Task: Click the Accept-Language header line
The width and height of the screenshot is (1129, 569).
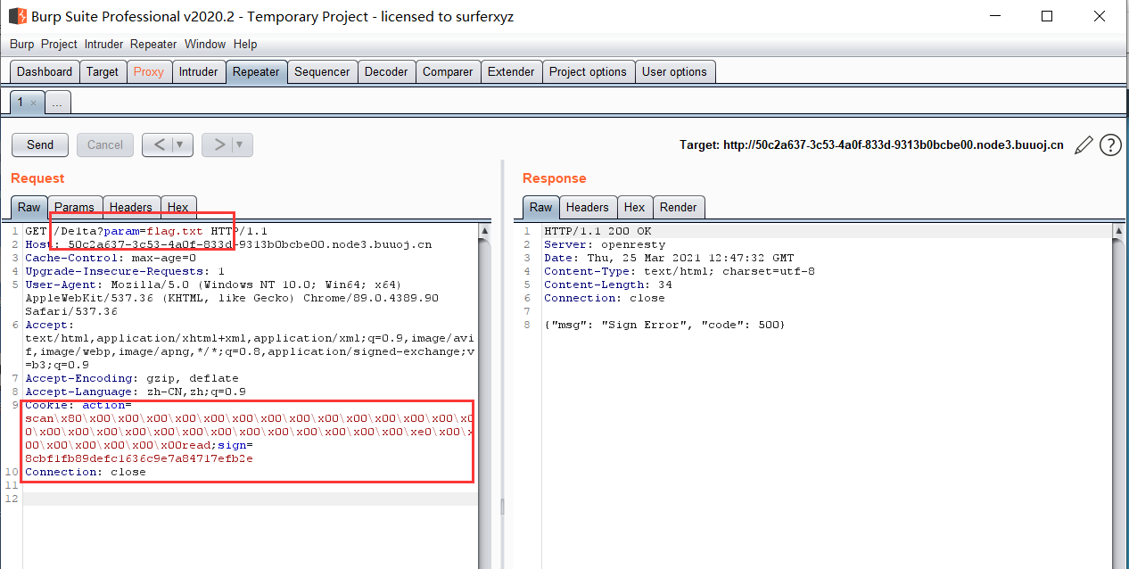Action: (x=136, y=392)
